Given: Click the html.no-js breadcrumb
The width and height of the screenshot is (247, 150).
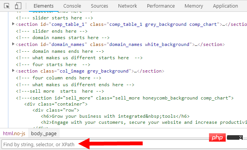Looking at the screenshot, I should (x=14, y=133).
